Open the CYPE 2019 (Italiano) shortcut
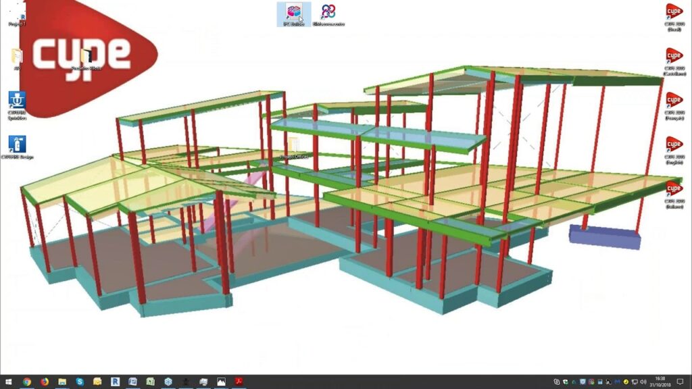 tap(674, 190)
